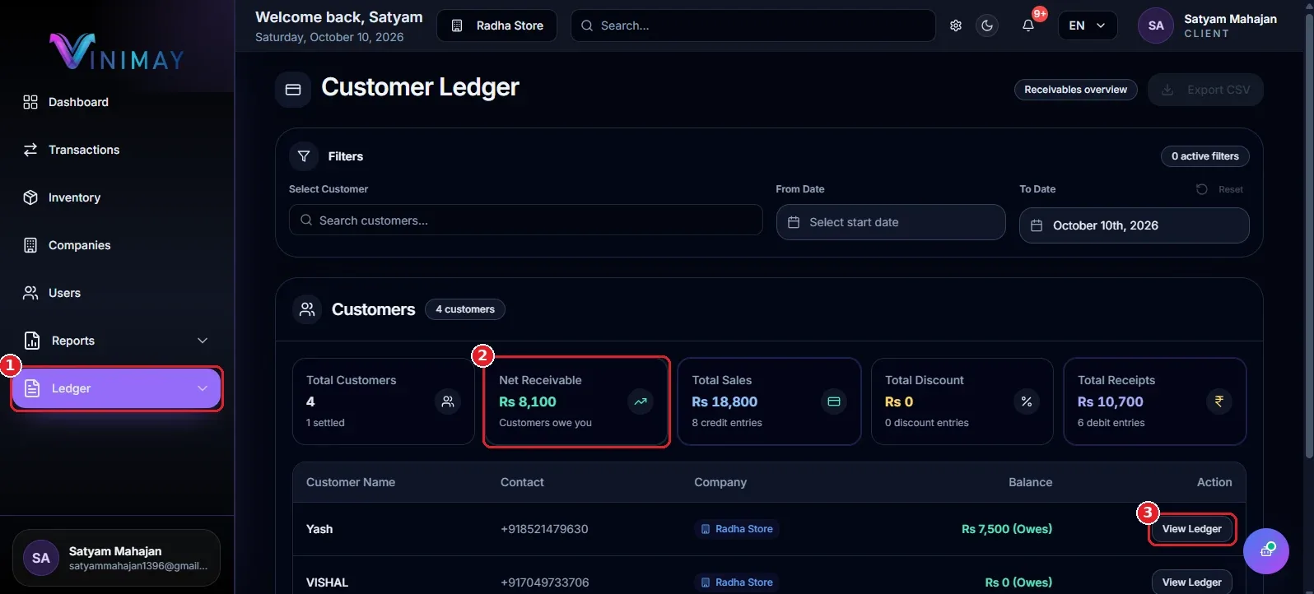Click the Total Receipts rupee icon

click(1219, 401)
